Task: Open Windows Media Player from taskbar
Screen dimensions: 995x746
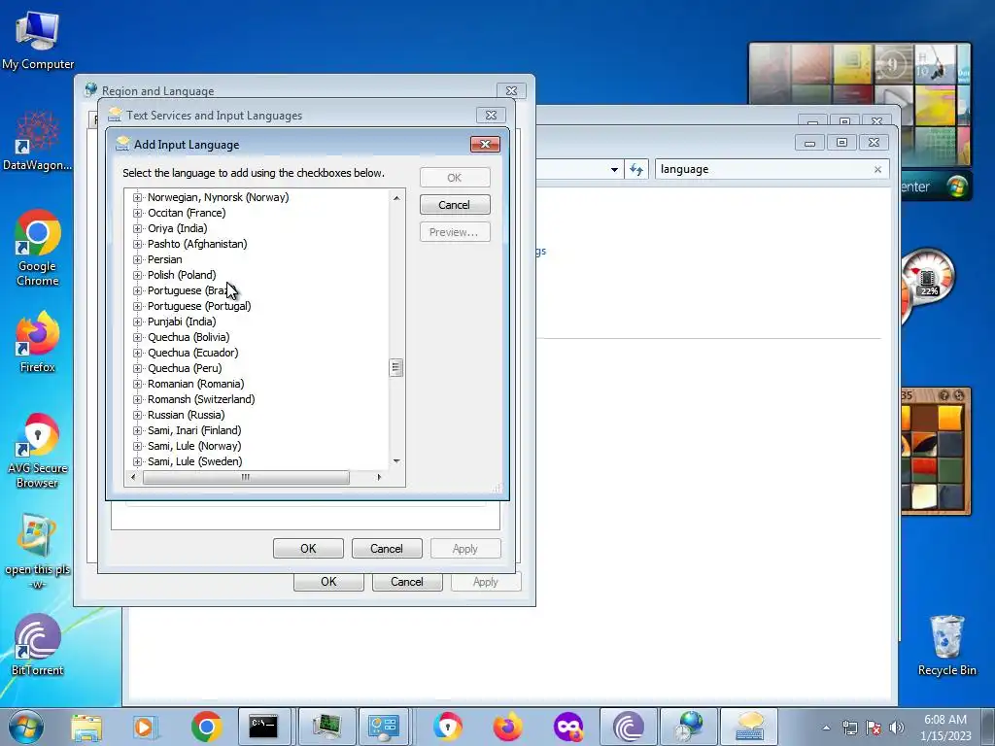Action: tap(145, 727)
